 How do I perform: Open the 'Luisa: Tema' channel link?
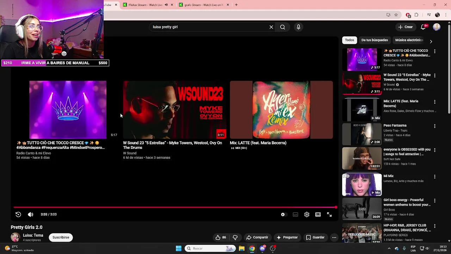point(33,235)
